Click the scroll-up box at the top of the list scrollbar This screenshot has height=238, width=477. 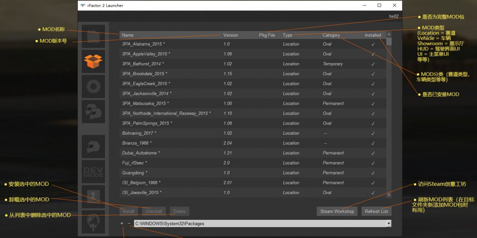pyautogui.click(x=389, y=34)
